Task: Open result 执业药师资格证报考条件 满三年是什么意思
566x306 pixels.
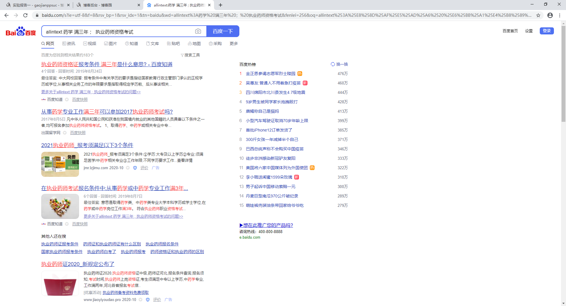Action: point(107,64)
